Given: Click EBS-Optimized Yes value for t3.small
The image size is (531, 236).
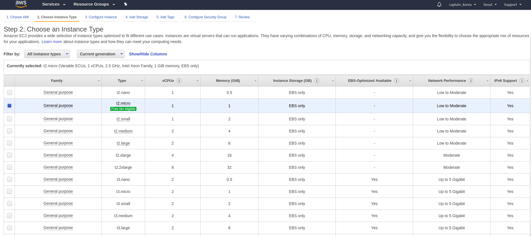Looking at the screenshot, I should tap(374, 204).
